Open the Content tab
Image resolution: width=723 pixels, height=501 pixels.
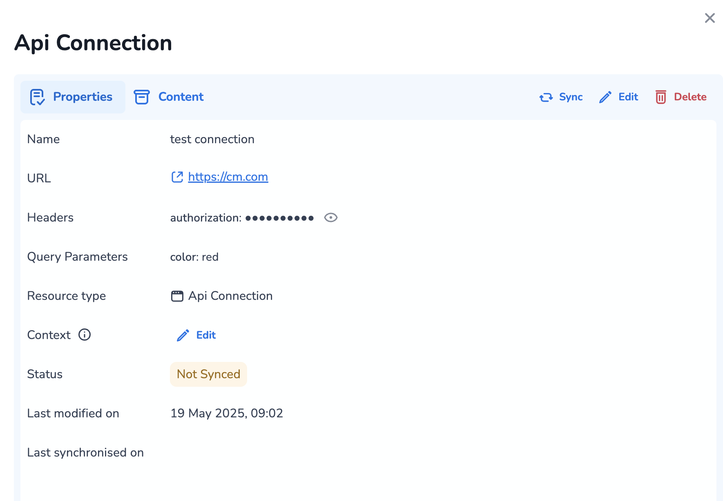(x=181, y=97)
